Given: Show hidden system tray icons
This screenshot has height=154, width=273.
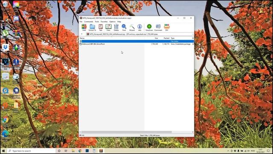Looking at the screenshot, I should coord(228,151).
